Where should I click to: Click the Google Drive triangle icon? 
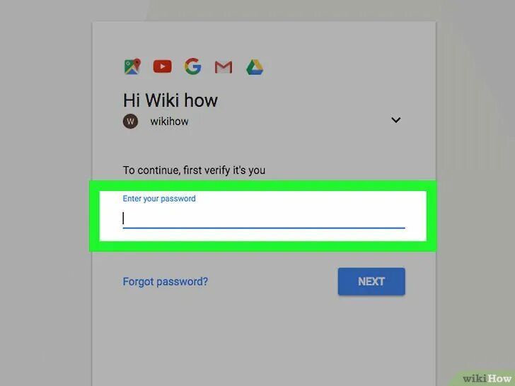pyautogui.click(x=255, y=67)
